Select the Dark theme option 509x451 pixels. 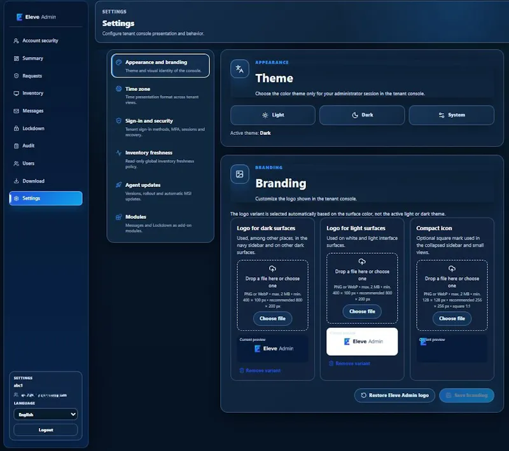click(362, 115)
